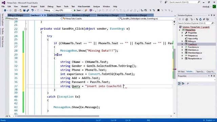Switch to the Class View panel tab
Screen dimensions: 217x122
pos(211,72)
